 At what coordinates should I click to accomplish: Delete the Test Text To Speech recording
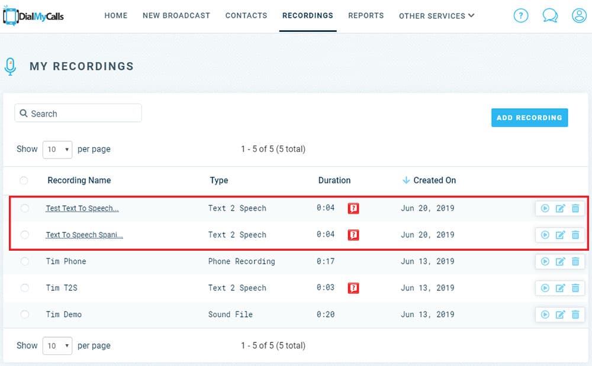575,208
